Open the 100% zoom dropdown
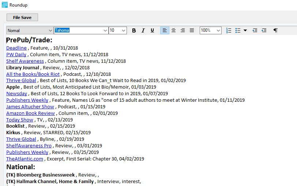Viewport: 297px width, 186px height. pos(218,31)
